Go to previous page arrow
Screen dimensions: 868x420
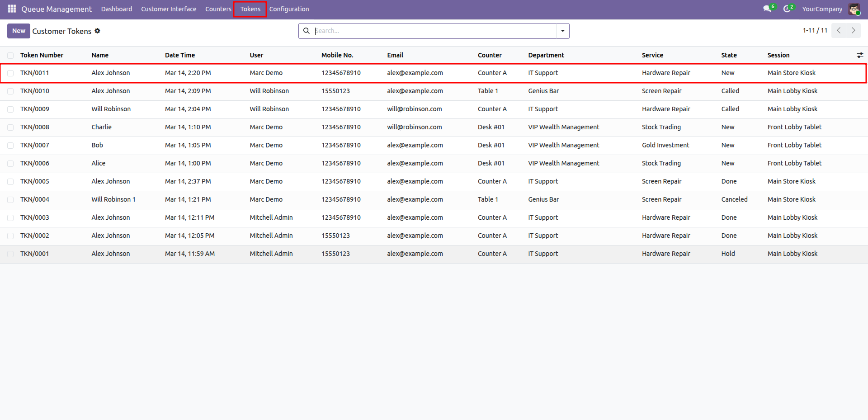pos(839,30)
